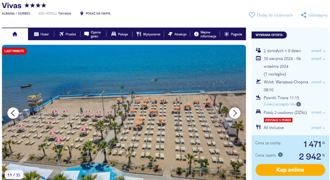
Task: Show next photo with right arrow
Action: point(235,113)
